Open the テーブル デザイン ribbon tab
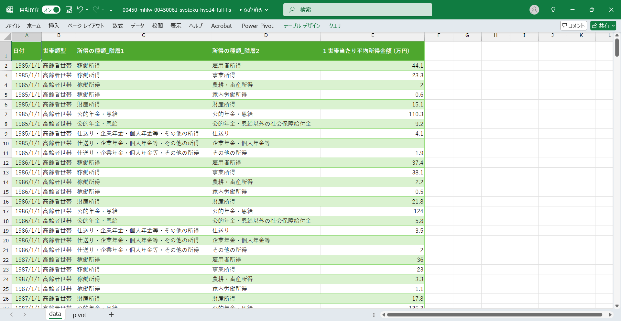This screenshot has height=321, width=621. [x=301, y=26]
